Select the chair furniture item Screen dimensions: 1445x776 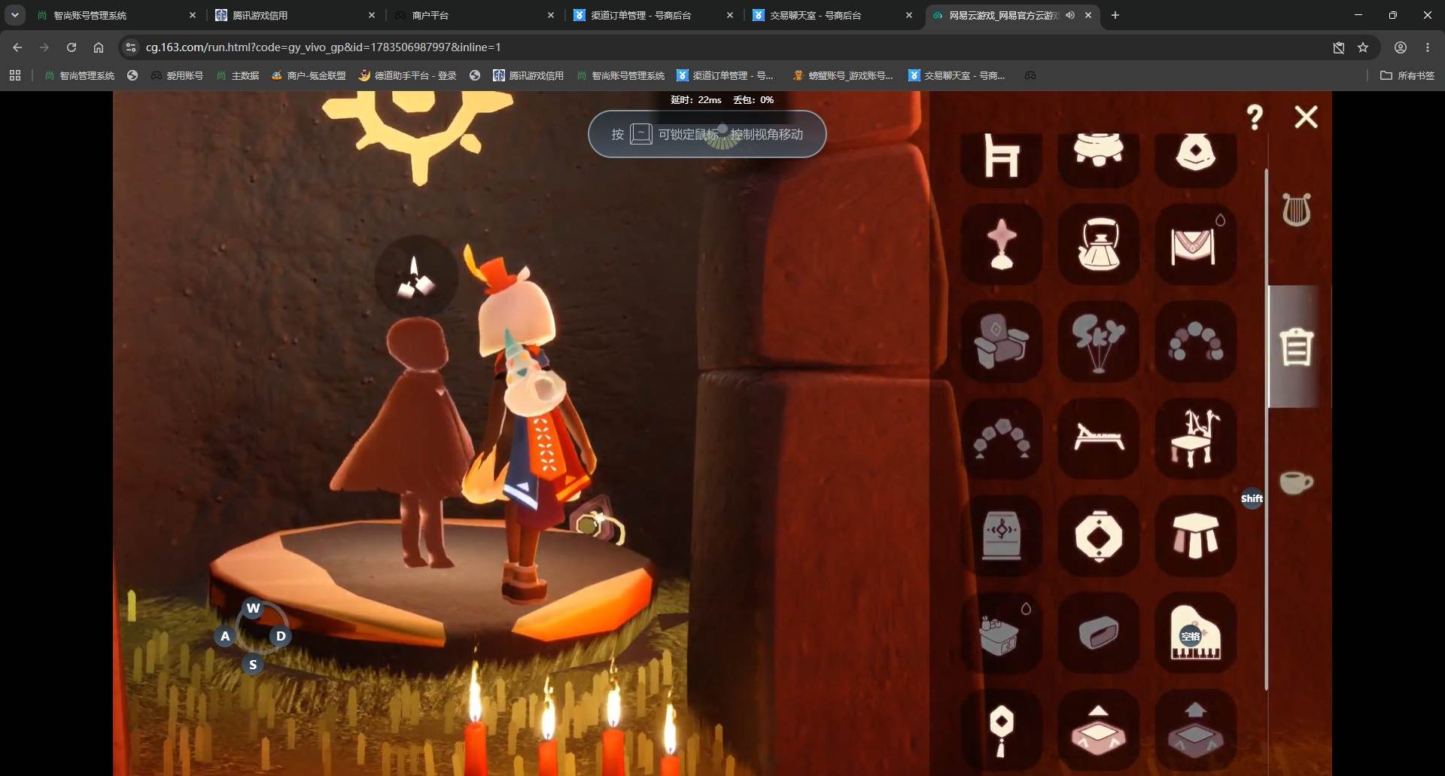1001,157
